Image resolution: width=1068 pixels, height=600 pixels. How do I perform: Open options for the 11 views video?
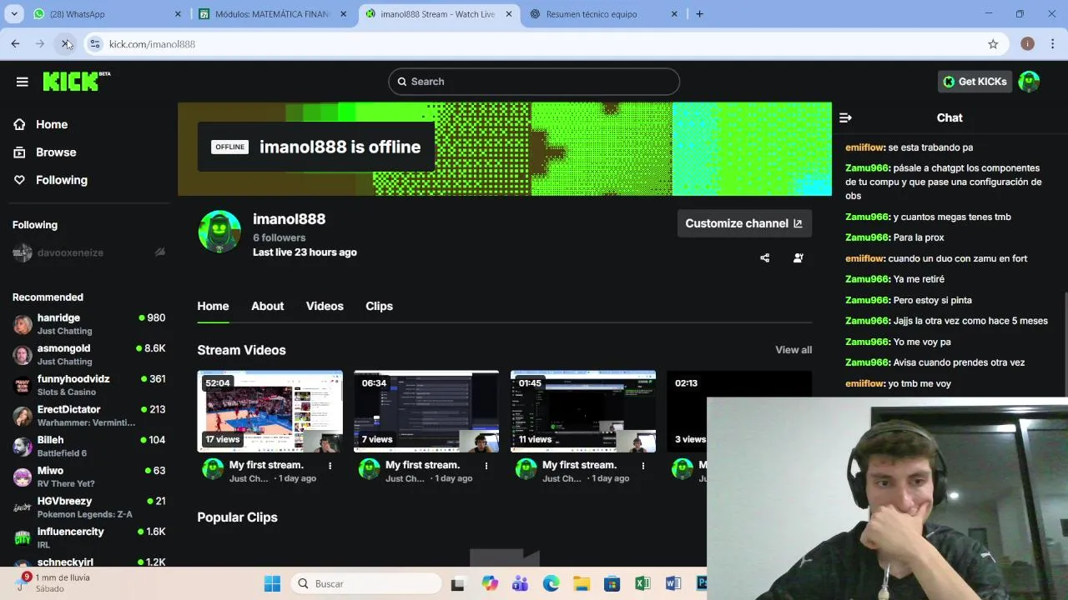coord(643,466)
